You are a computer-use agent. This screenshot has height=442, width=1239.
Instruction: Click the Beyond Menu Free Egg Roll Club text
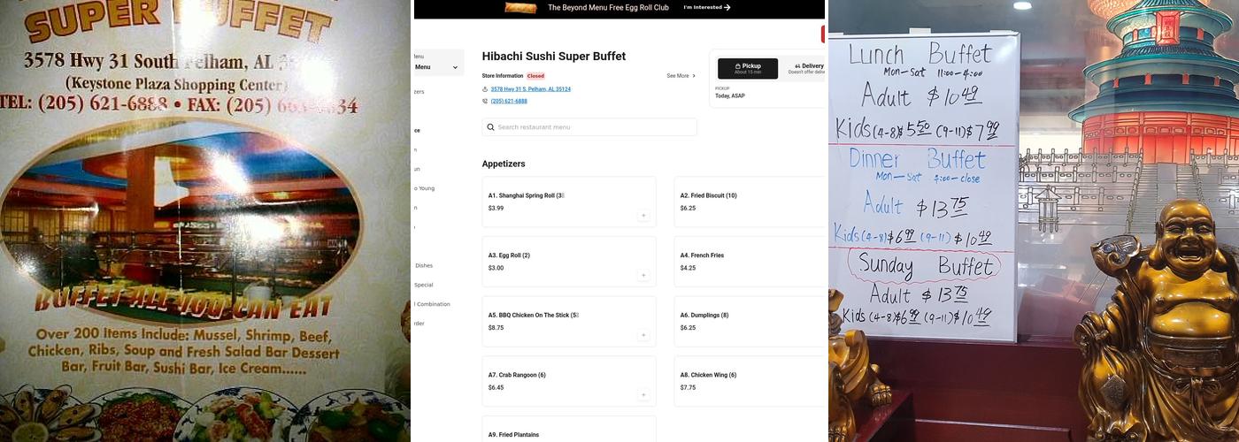[x=607, y=7]
